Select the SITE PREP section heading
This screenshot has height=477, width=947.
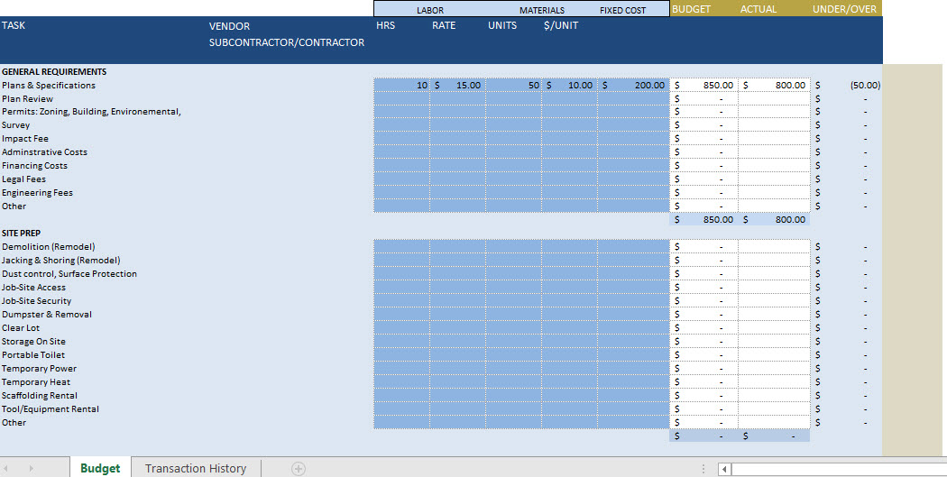(21, 233)
